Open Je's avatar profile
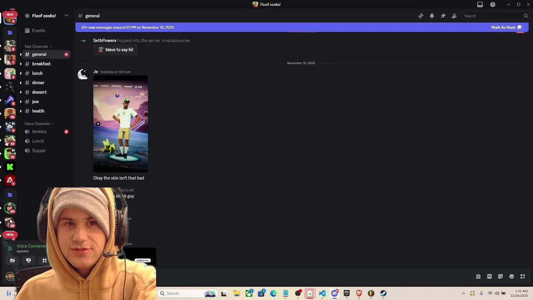Screen dimensions: 533x300 tap(83, 75)
